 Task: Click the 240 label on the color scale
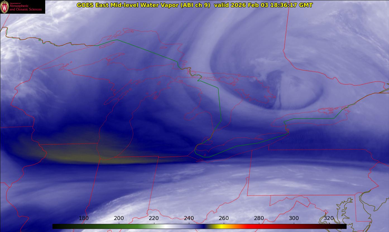tap(189, 218)
